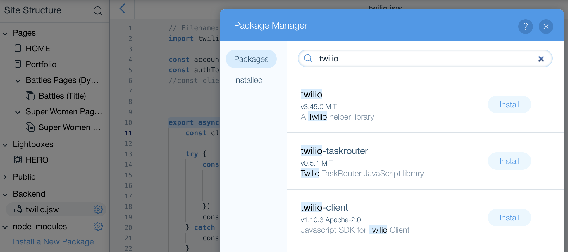568x252 pixels.
Task: Collapse the Lightboxes section
Action: [x=5, y=145]
